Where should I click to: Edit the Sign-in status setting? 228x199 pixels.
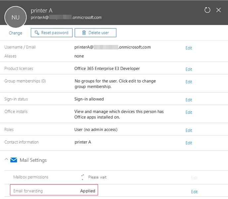(189, 100)
